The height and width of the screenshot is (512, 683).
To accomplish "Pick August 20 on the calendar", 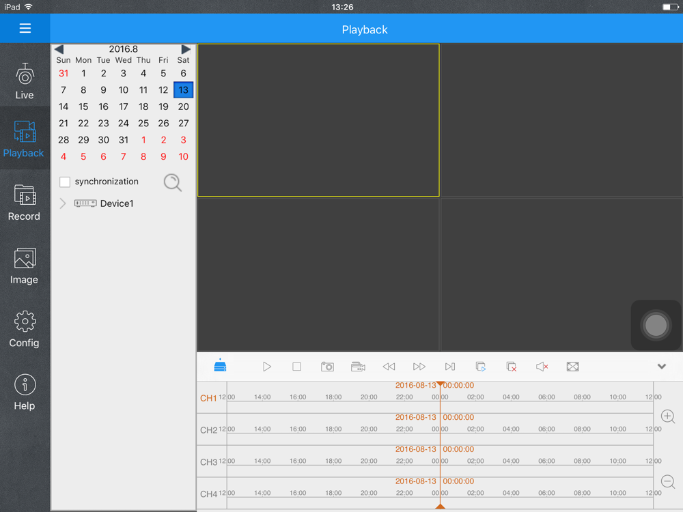I will [183, 106].
